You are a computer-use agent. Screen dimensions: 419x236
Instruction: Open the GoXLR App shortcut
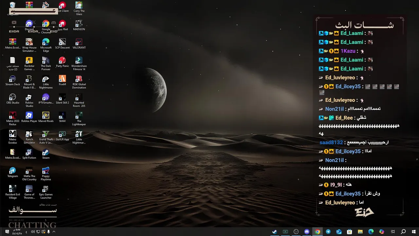pyautogui.click(x=62, y=135)
